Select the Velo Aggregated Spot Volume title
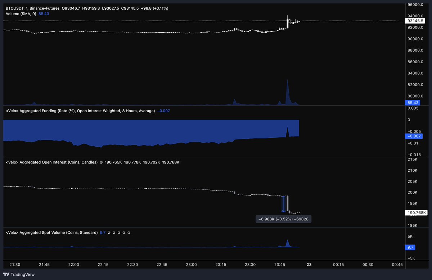The image size is (432, 280). click(51, 233)
